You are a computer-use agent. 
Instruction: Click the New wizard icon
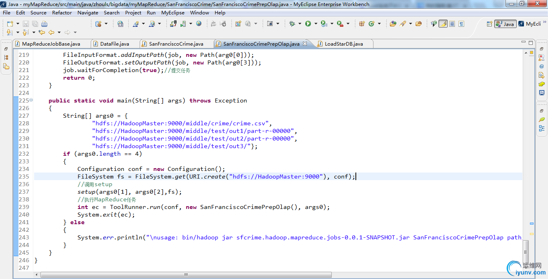(x=10, y=24)
